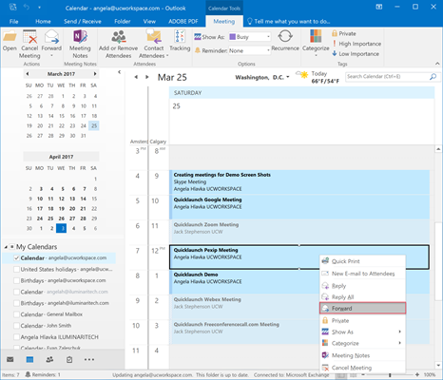
Task: Go to next day arrow
Action: (147, 77)
